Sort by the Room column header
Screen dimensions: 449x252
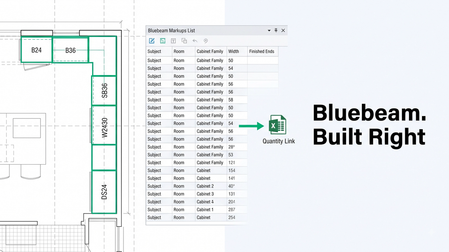(184, 52)
